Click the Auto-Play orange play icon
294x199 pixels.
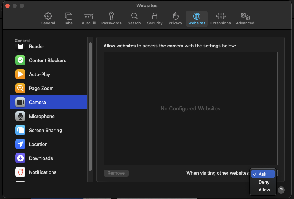[x=20, y=74]
